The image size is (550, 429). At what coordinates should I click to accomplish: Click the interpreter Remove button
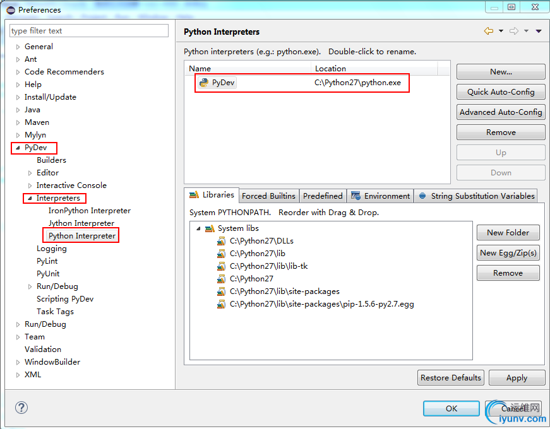501,132
